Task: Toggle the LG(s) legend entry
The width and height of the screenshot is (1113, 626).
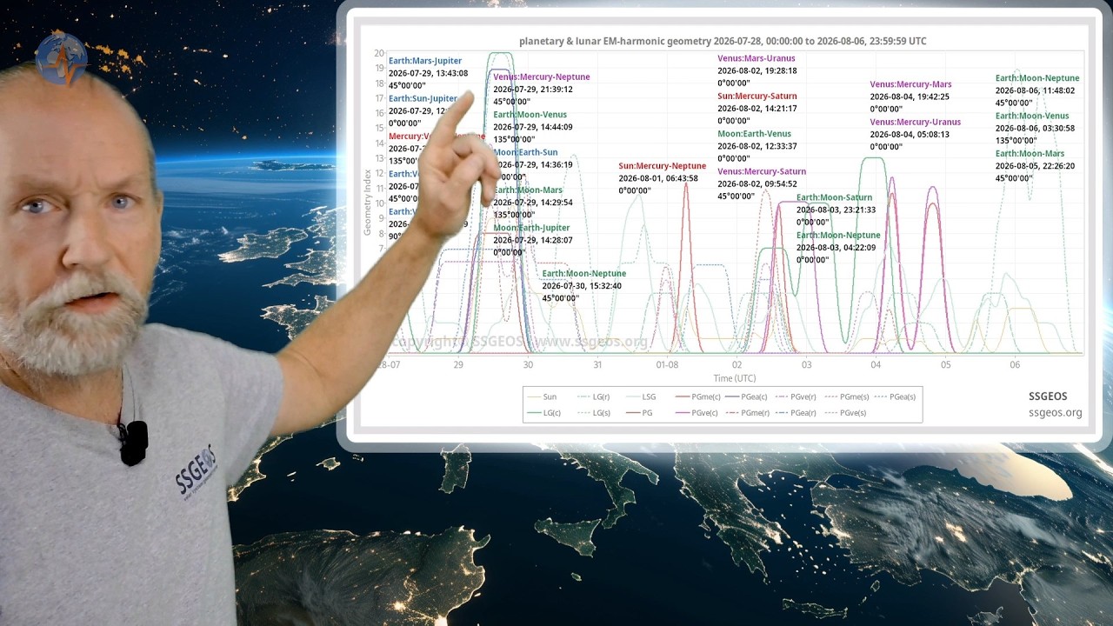Action: click(x=594, y=412)
